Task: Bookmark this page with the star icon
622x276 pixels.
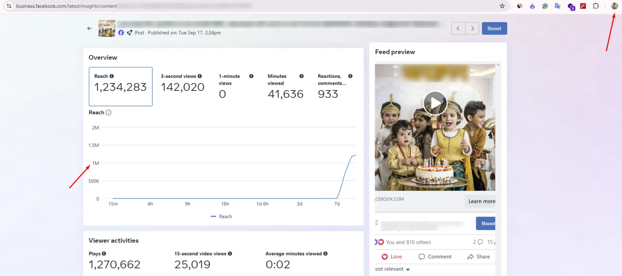Action: point(502,6)
